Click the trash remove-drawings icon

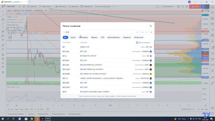pos(3,72)
